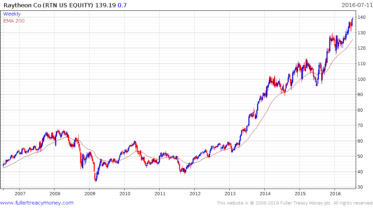Click the last price value 139.19
Screen dimensions: 373x208
pyautogui.click(x=105, y=5)
